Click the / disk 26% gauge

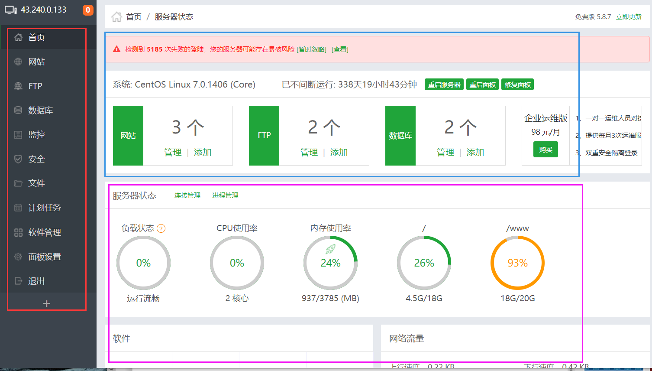(424, 263)
